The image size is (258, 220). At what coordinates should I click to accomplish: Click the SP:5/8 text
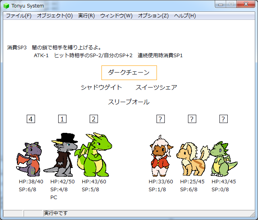[x=90, y=190]
